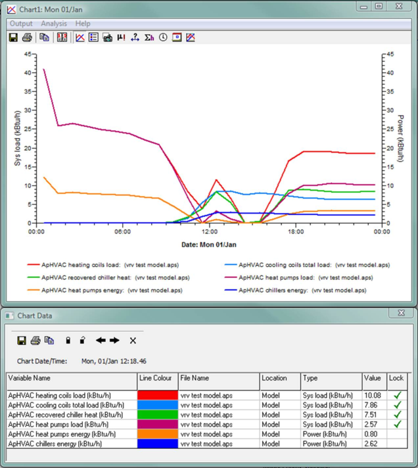Screen dimensions: 418x468
Task: Toggle lock checkmark for heating coils load row
Action: (397, 395)
